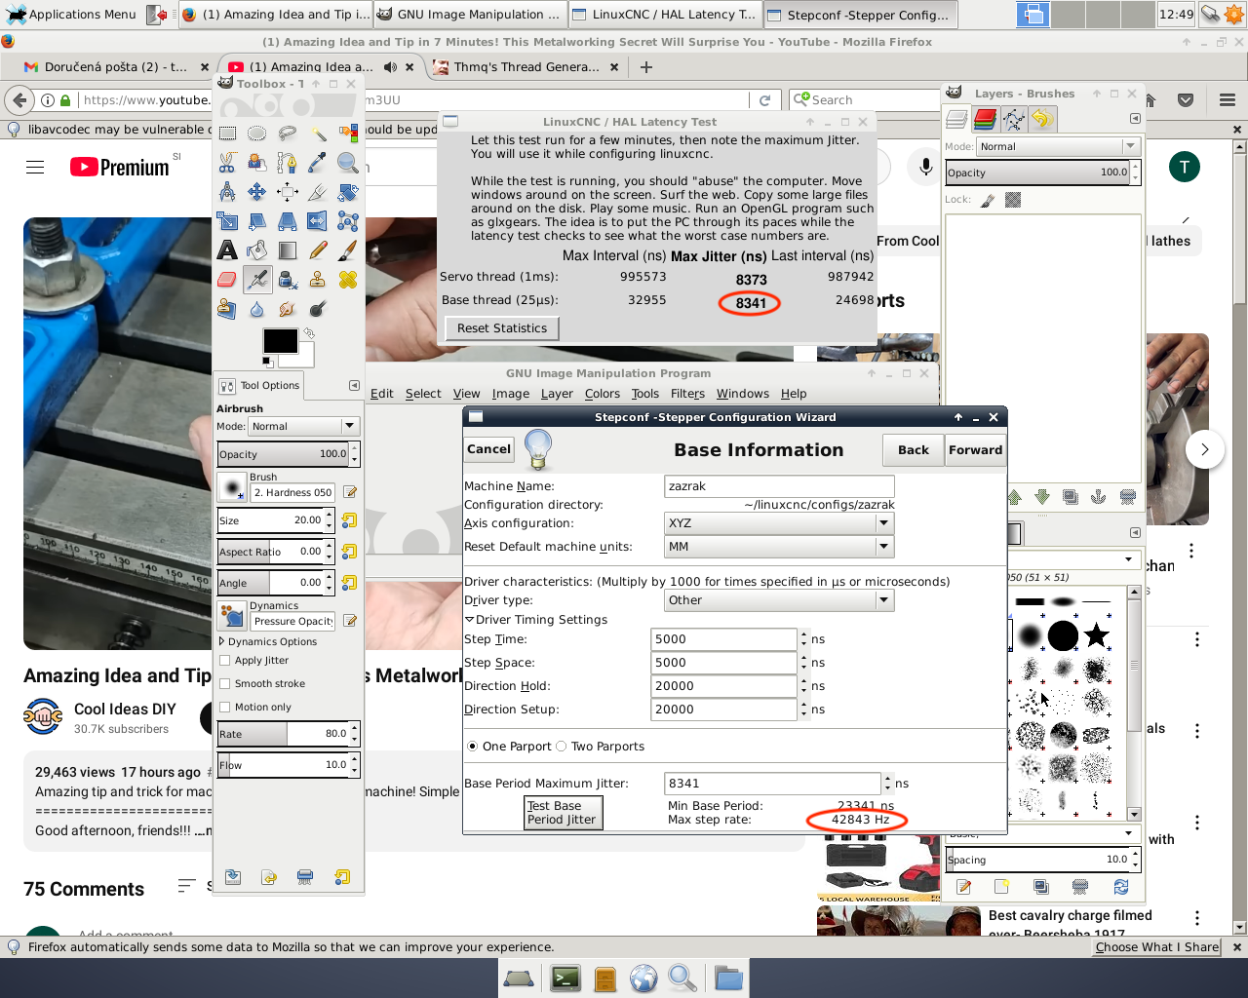Screen dimensions: 1248x998
Task: Select the Text tool in GIMP toolbox
Action: click(x=227, y=250)
